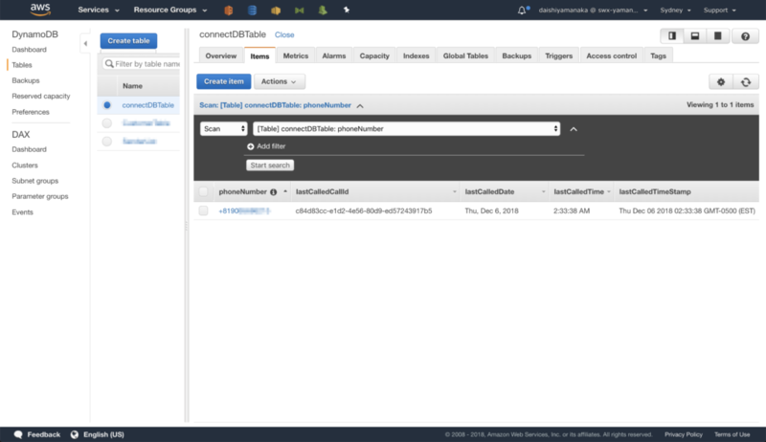Image resolution: width=766 pixels, height=442 pixels.
Task: Click the Create item button
Action: (x=224, y=81)
